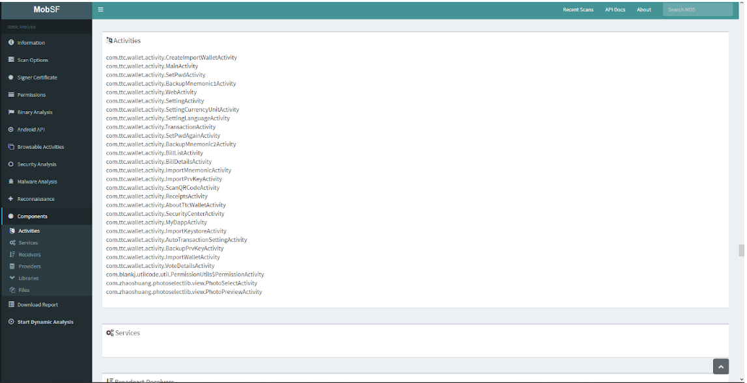Select Libraries under Components
747x383 pixels.
tap(29, 278)
